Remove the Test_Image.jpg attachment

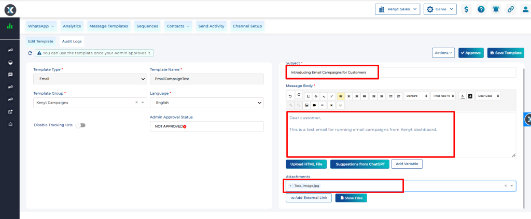(290, 186)
